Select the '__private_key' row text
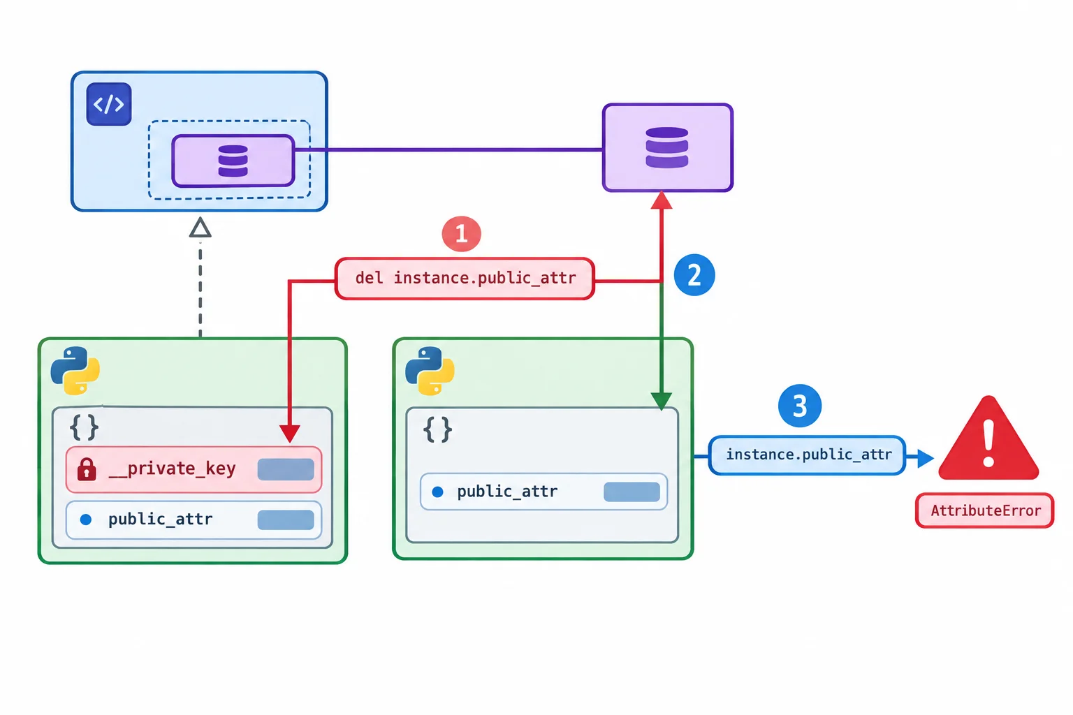 172,469
